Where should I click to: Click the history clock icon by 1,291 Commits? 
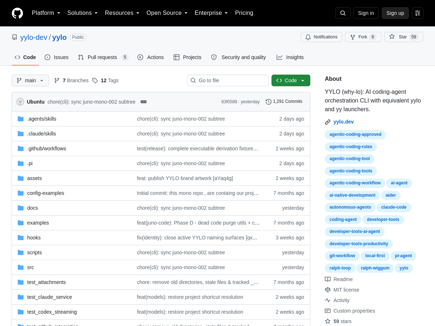point(269,102)
